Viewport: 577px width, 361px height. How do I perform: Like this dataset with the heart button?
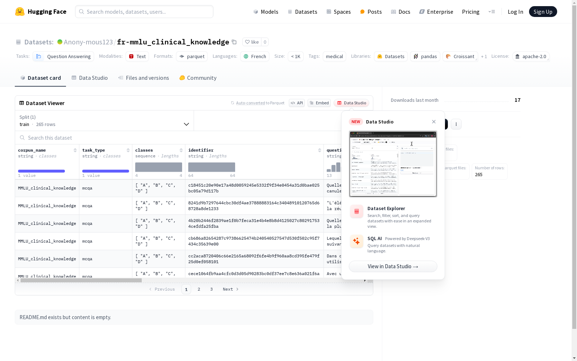click(252, 42)
